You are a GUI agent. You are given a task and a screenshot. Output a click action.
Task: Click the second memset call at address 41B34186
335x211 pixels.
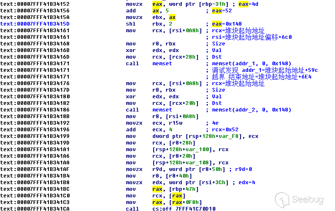[x=162, y=110]
